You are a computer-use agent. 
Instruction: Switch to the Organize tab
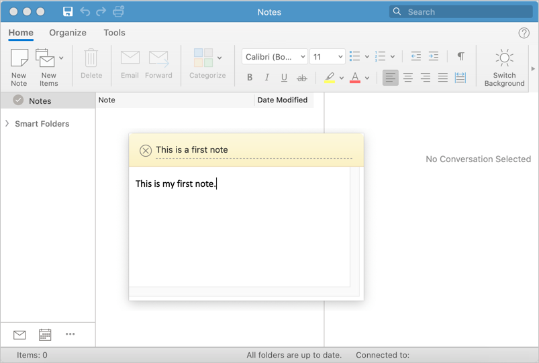(68, 32)
